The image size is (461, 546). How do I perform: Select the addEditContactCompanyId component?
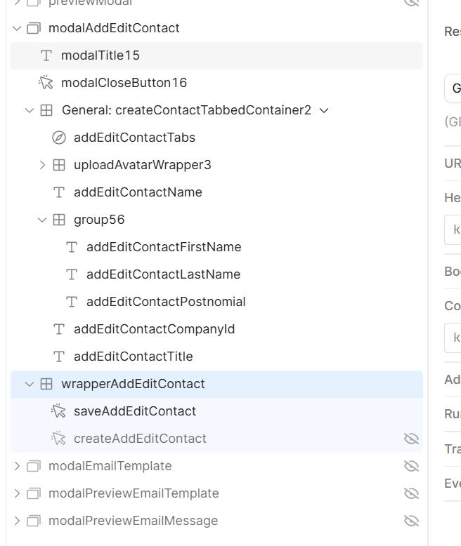[x=154, y=329]
